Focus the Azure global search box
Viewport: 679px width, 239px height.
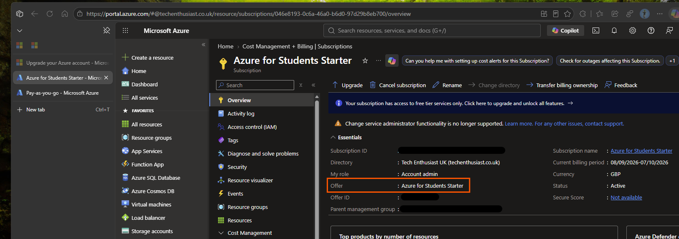432,30
